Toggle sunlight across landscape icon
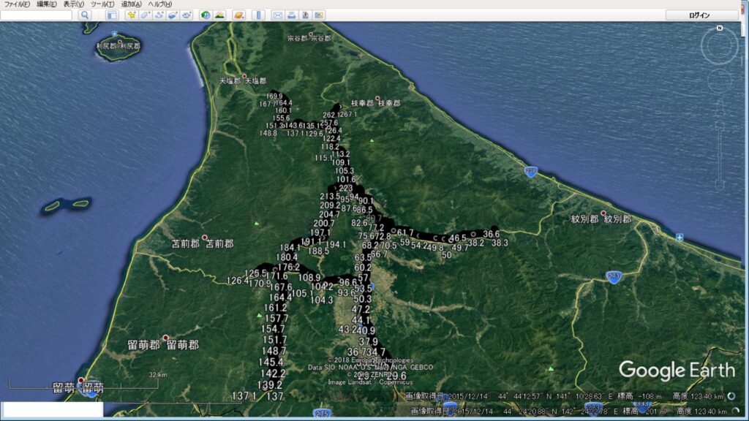This screenshot has width=749, height=421. click(219, 15)
